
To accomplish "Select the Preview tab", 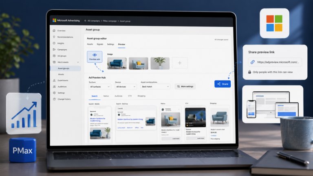I will (121, 44).
